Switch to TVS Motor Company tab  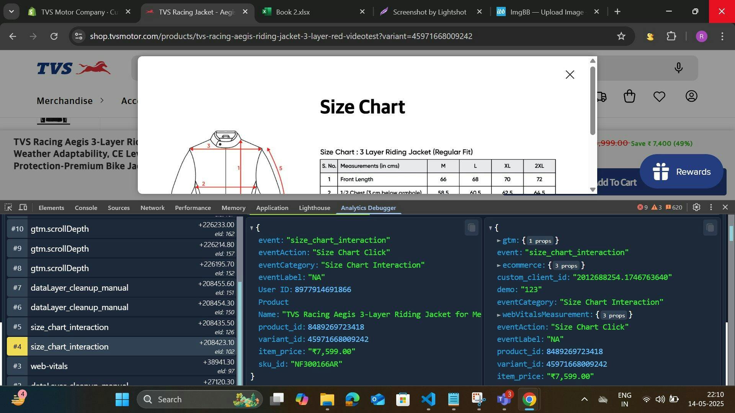click(x=79, y=12)
